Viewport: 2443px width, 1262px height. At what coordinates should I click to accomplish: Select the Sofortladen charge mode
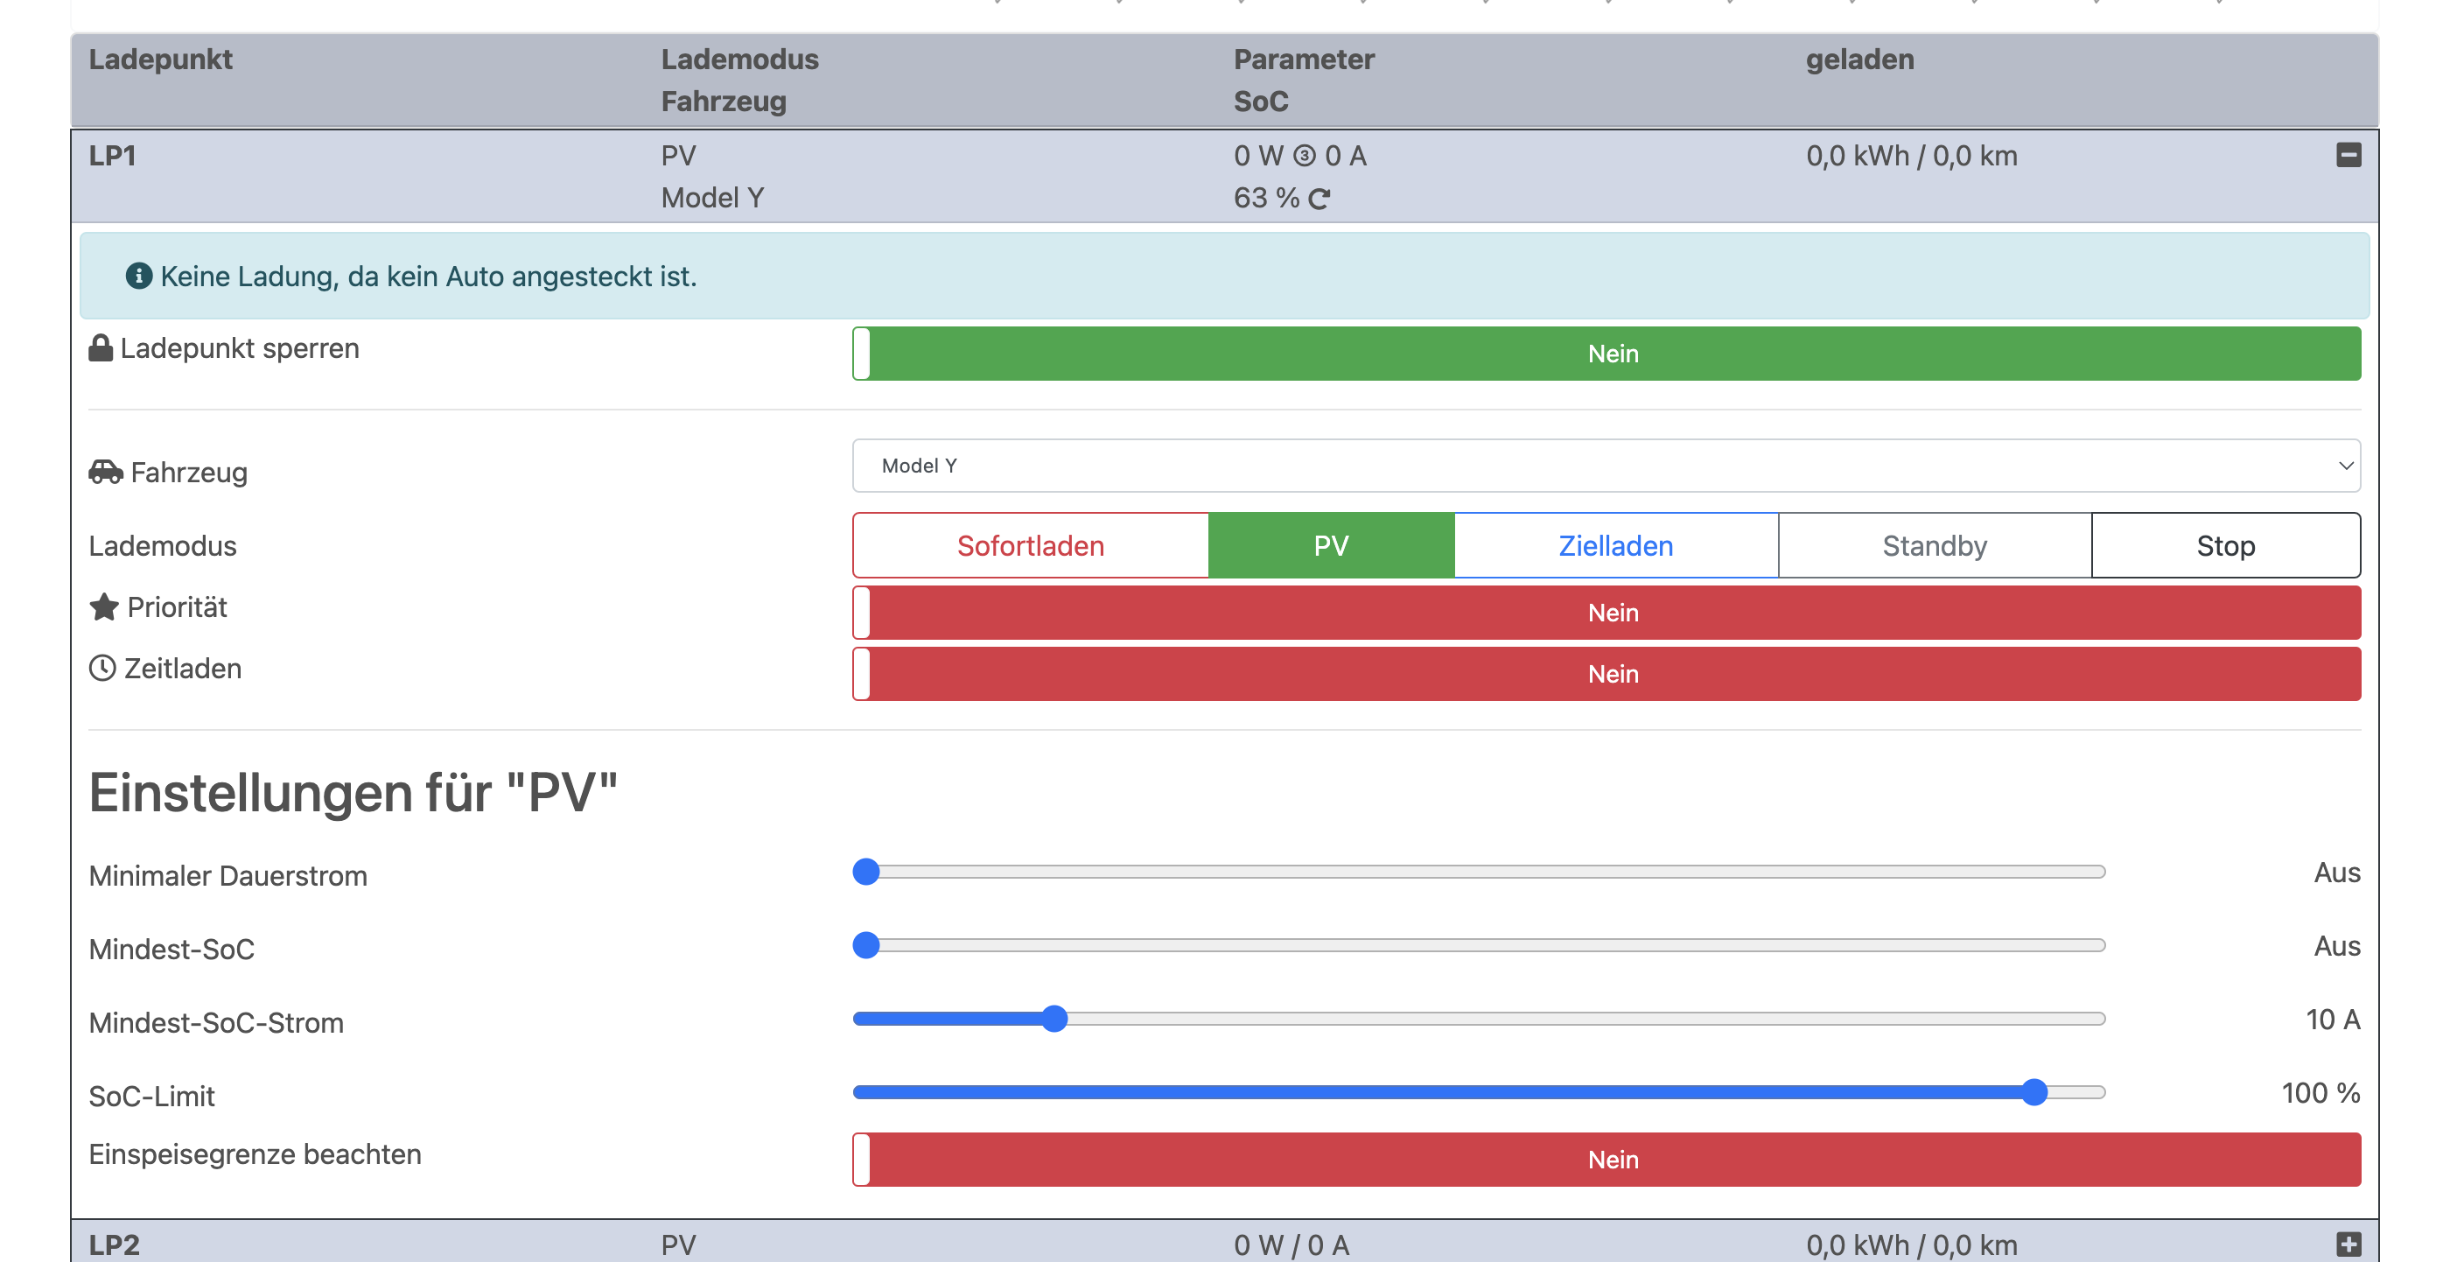(1030, 545)
